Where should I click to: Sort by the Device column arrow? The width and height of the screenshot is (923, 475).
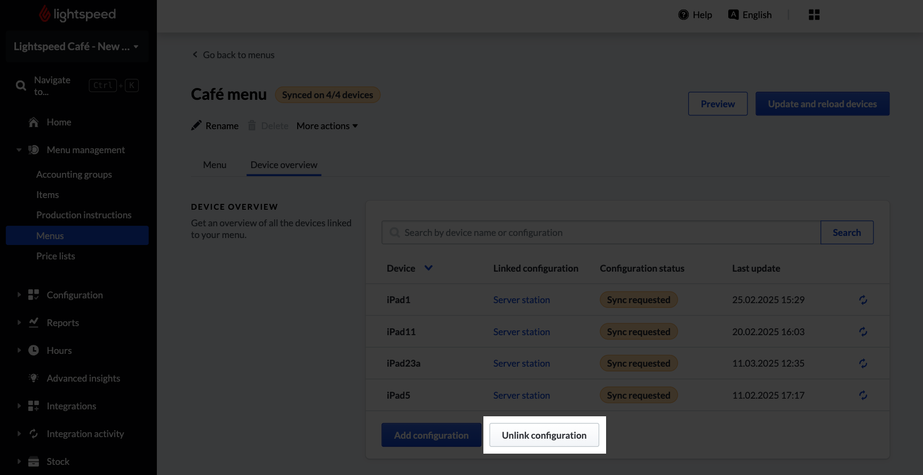point(428,268)
